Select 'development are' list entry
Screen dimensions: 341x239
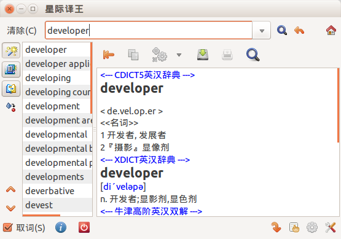[x=57, y=120]
